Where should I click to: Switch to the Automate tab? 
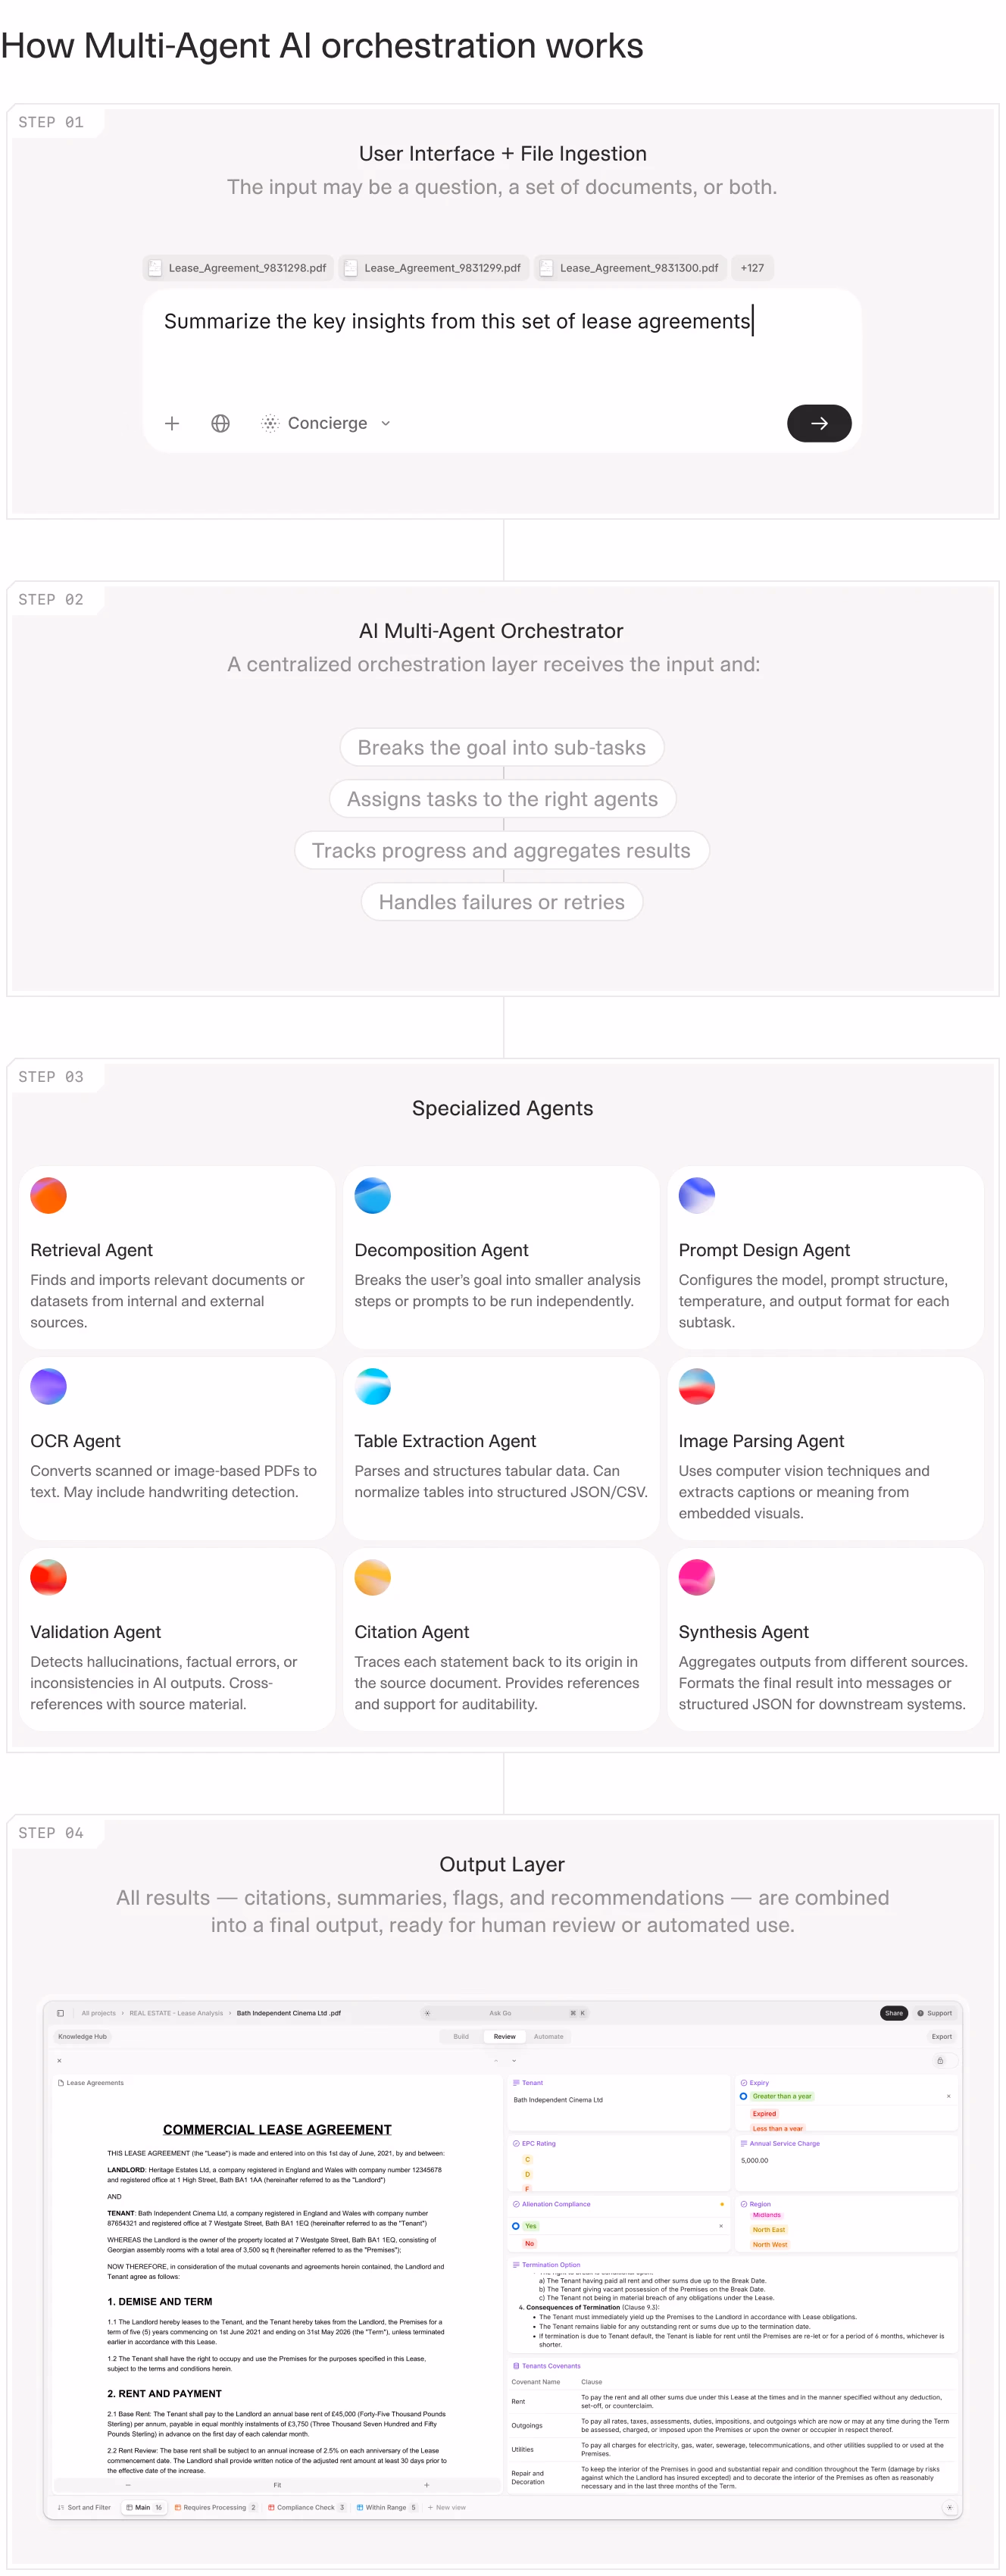(x=548, y=2036)
